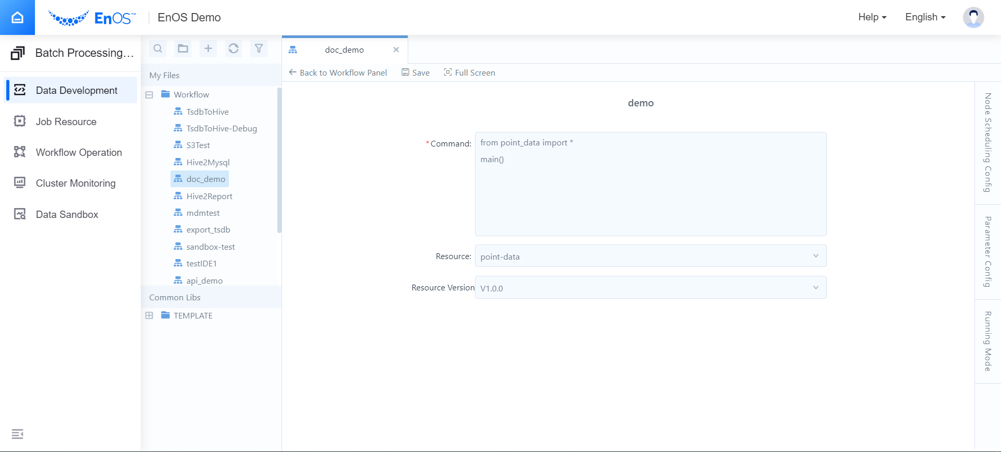Open the sandbox-test workflow

pos(211,247)
